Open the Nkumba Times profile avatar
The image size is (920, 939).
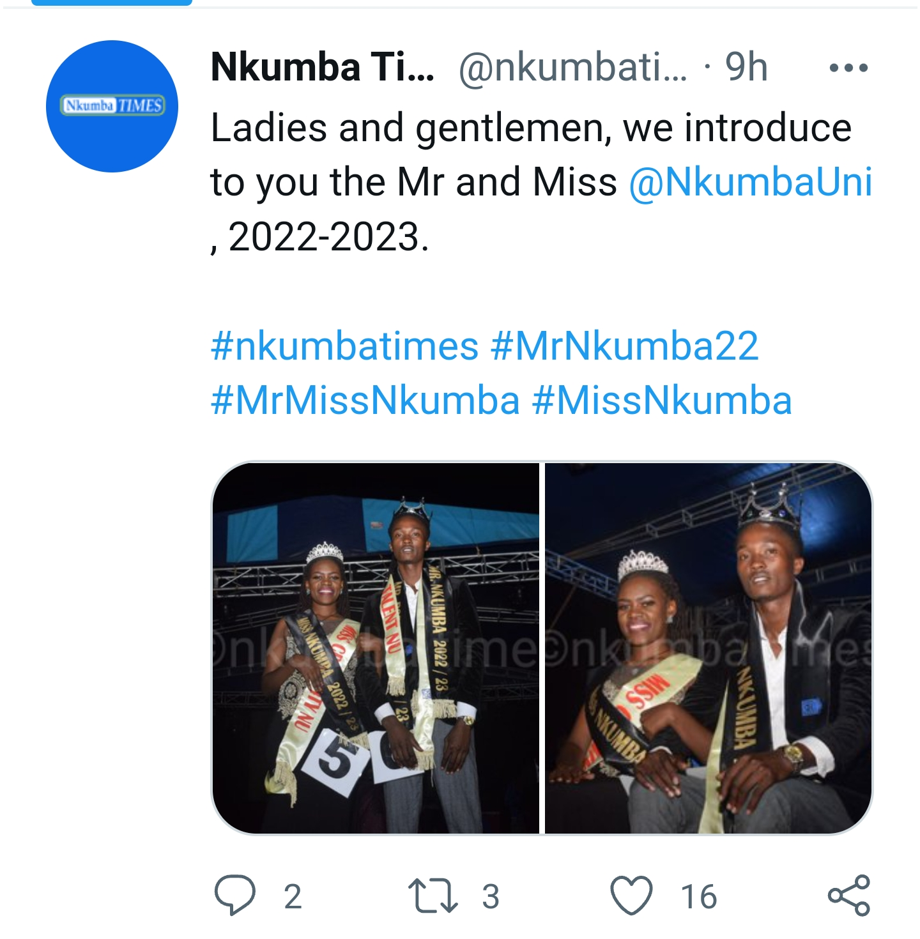[112, 106]
